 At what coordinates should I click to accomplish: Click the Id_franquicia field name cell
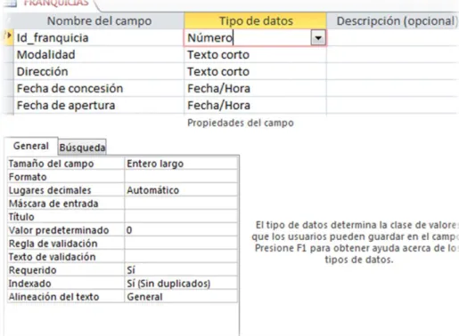99,37
